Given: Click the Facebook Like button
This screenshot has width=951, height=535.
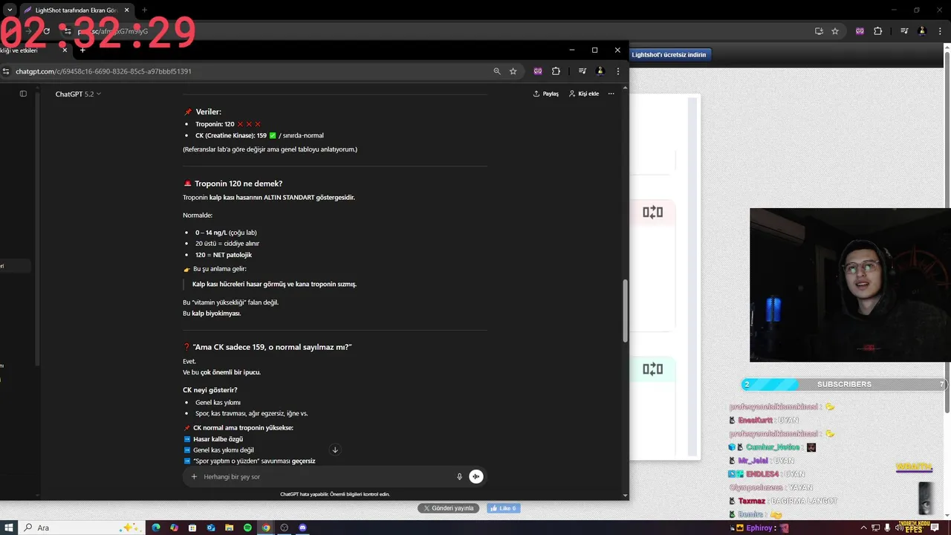Looking at the screenshot, I should click(503, 508).
